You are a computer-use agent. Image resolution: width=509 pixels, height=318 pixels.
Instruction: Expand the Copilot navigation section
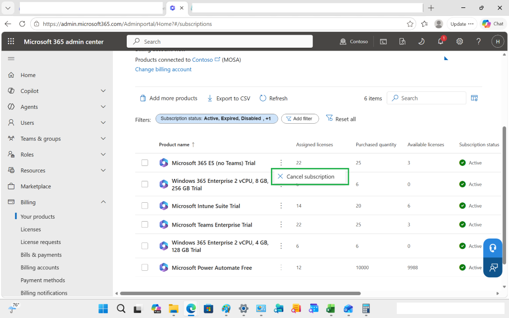click(x=103, y=91)
